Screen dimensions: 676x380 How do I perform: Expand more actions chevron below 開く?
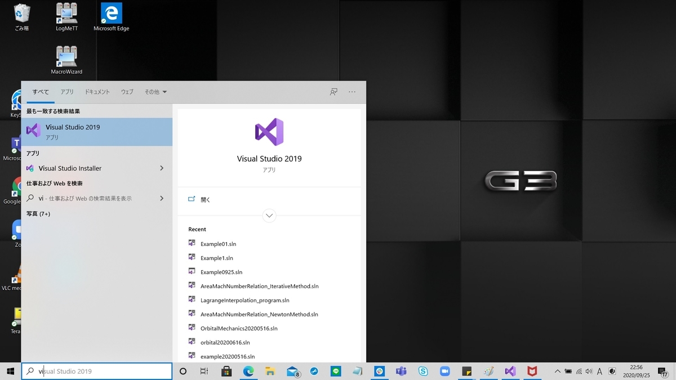pos(269,215)
